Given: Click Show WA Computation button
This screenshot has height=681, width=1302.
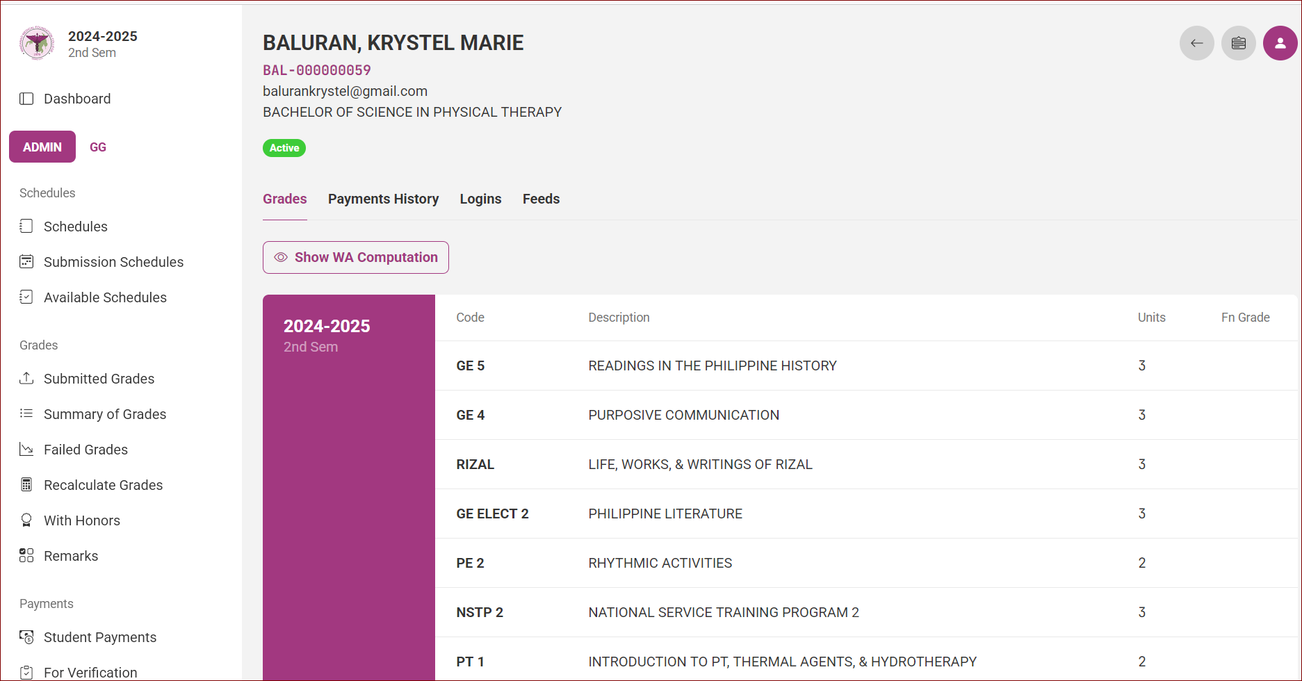Looking at the screenshot, I should 356,257.
